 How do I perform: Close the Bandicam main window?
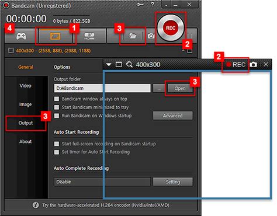point(189,4)
